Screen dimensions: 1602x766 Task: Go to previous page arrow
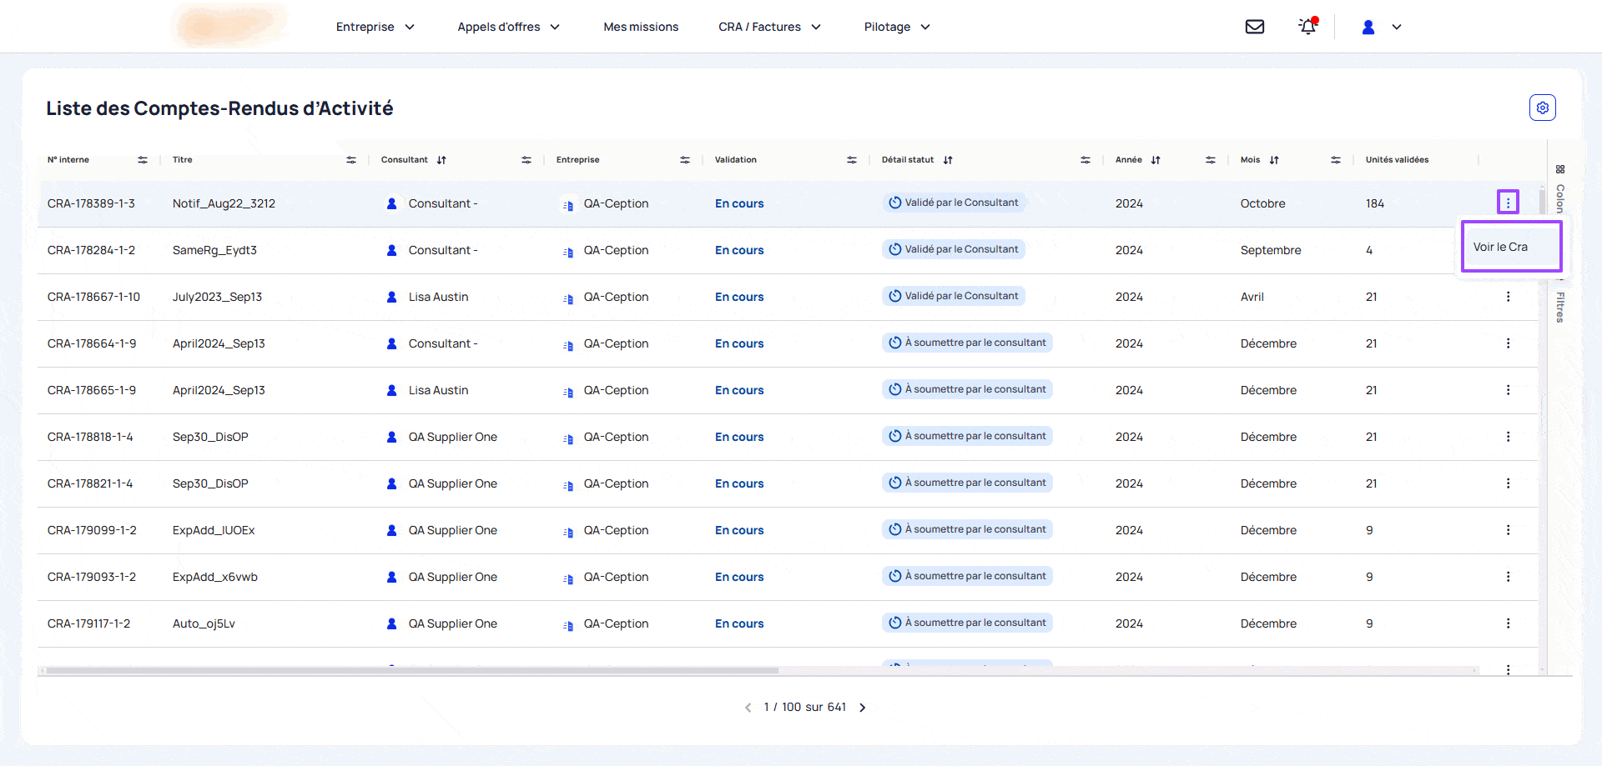click(x=748, y=708)
